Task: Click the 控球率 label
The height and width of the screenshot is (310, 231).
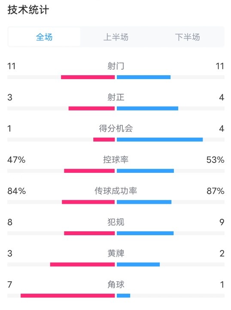Action: [x=115, y=160]
